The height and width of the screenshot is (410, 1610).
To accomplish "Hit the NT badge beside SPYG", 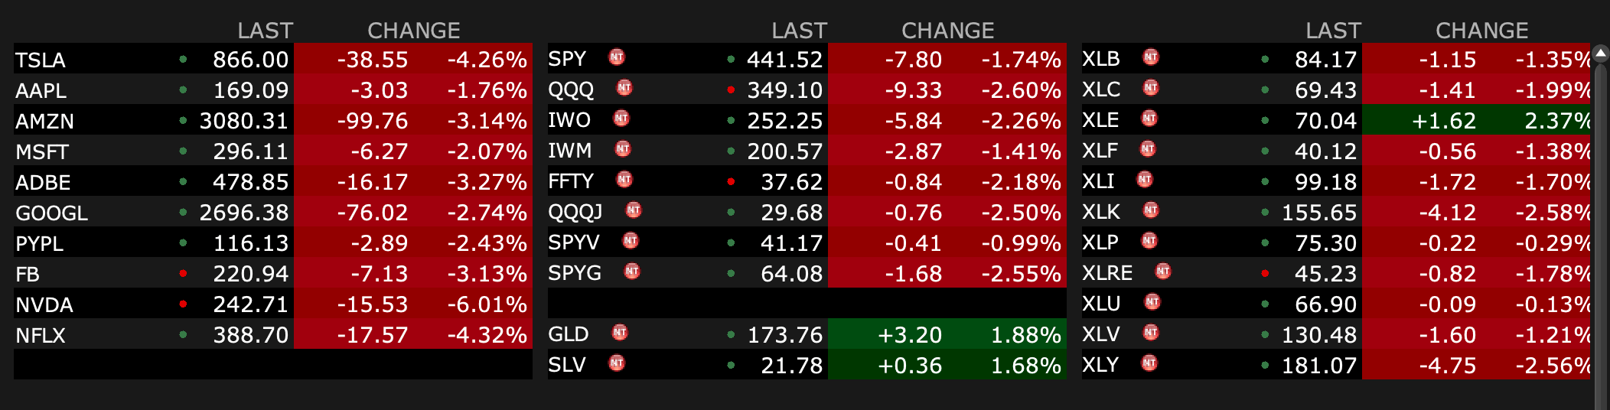I will click(x=632, y=272).
